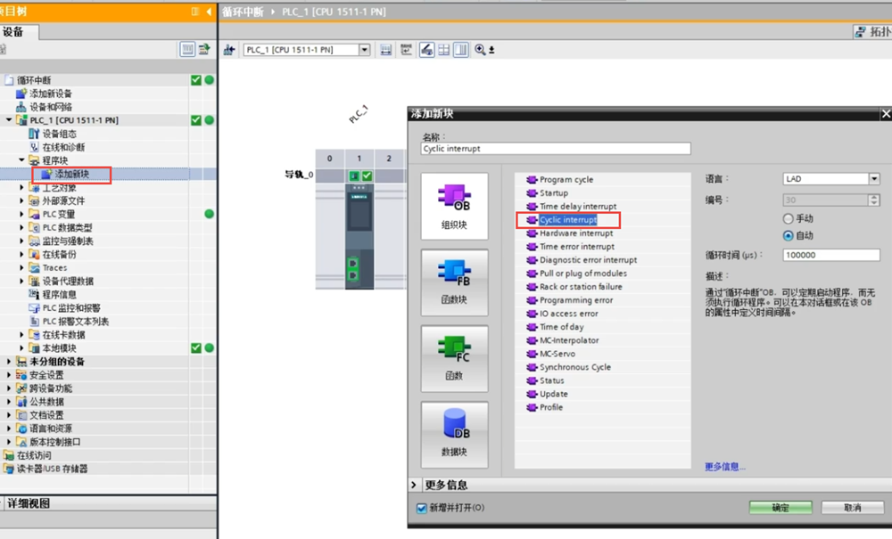Click the 循环时间 input field
The width and height of the screenshot is (892, 539).
pyautogui.click(x=830, y=255)
